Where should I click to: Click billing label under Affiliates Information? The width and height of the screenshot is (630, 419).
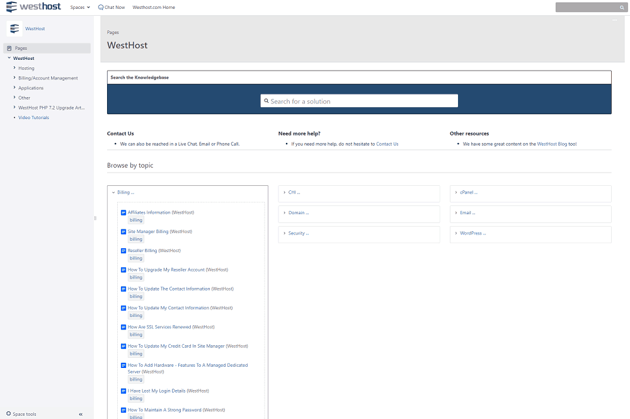click(136, 220)
